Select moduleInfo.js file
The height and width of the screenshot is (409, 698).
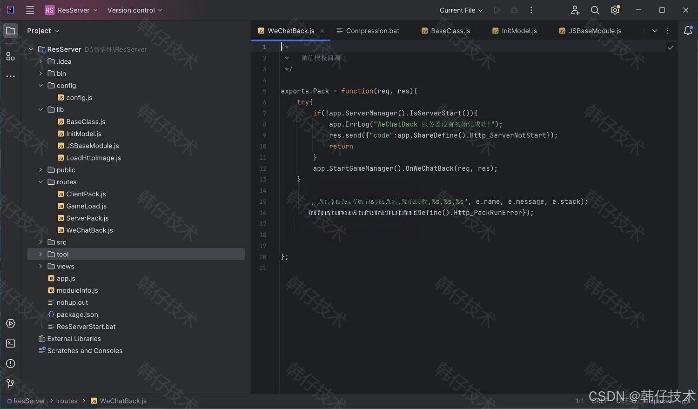coord(73,290)
